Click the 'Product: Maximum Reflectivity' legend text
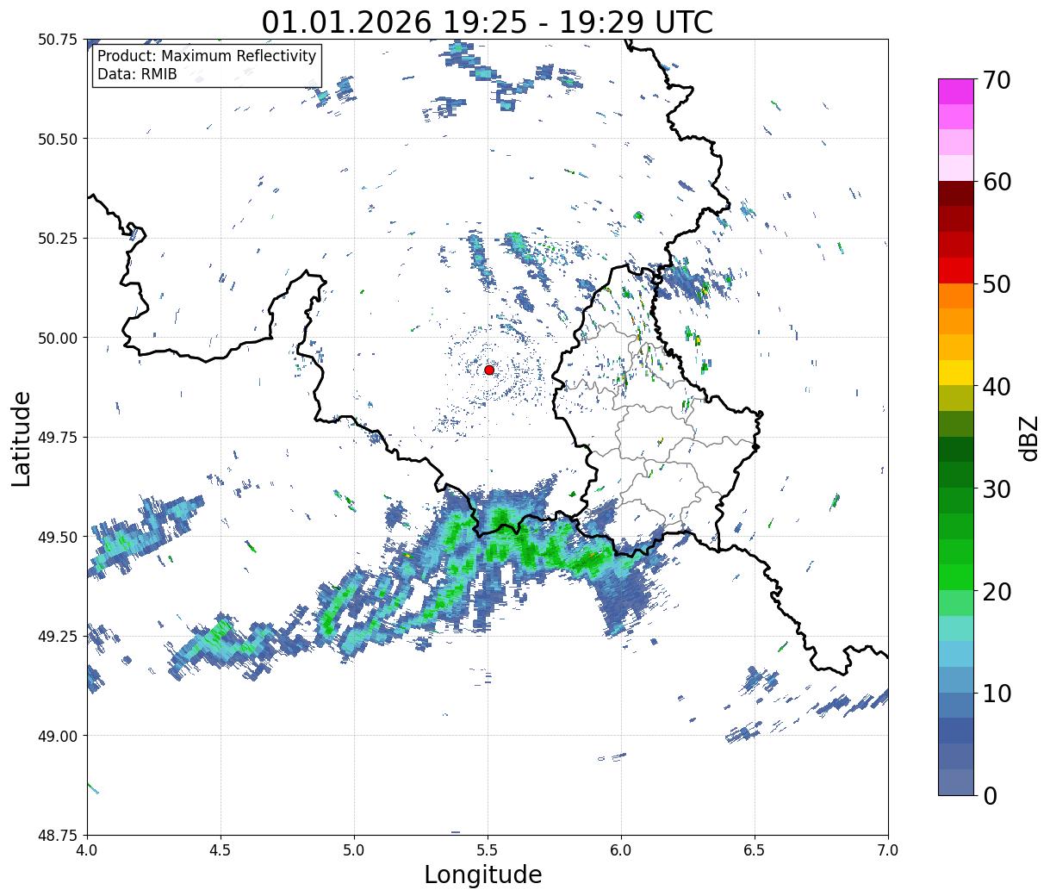 click(x=207, y=56)
